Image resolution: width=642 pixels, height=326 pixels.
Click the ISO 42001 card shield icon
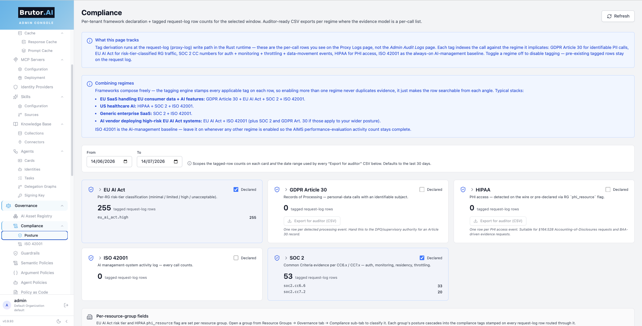(91, 258)
